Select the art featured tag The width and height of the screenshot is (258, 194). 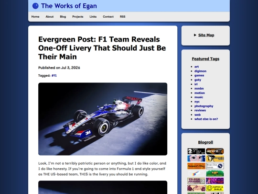196,67
